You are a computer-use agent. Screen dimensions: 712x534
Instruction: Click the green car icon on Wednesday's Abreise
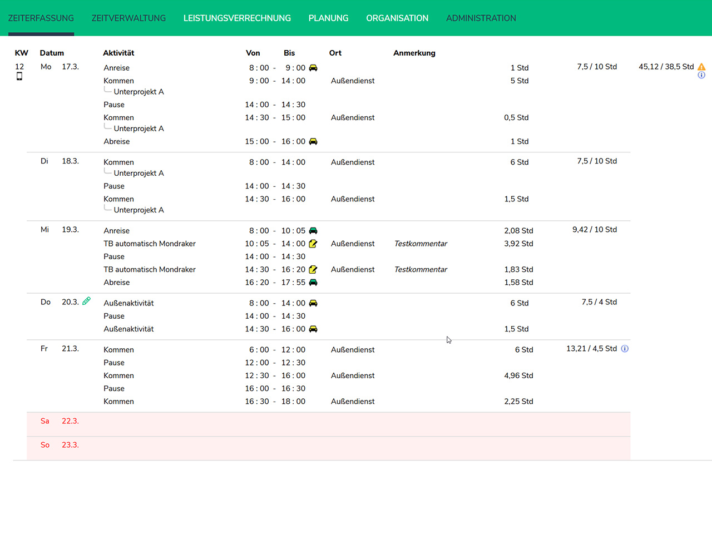313,283
